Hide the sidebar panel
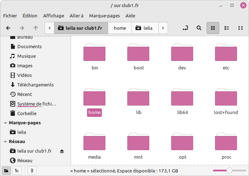This screenshot has width=249, height=176. (32, 171)
